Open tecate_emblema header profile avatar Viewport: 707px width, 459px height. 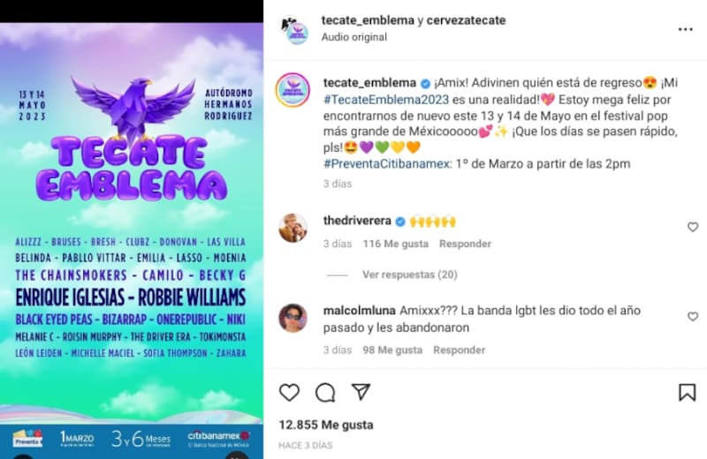coord(296,30)
